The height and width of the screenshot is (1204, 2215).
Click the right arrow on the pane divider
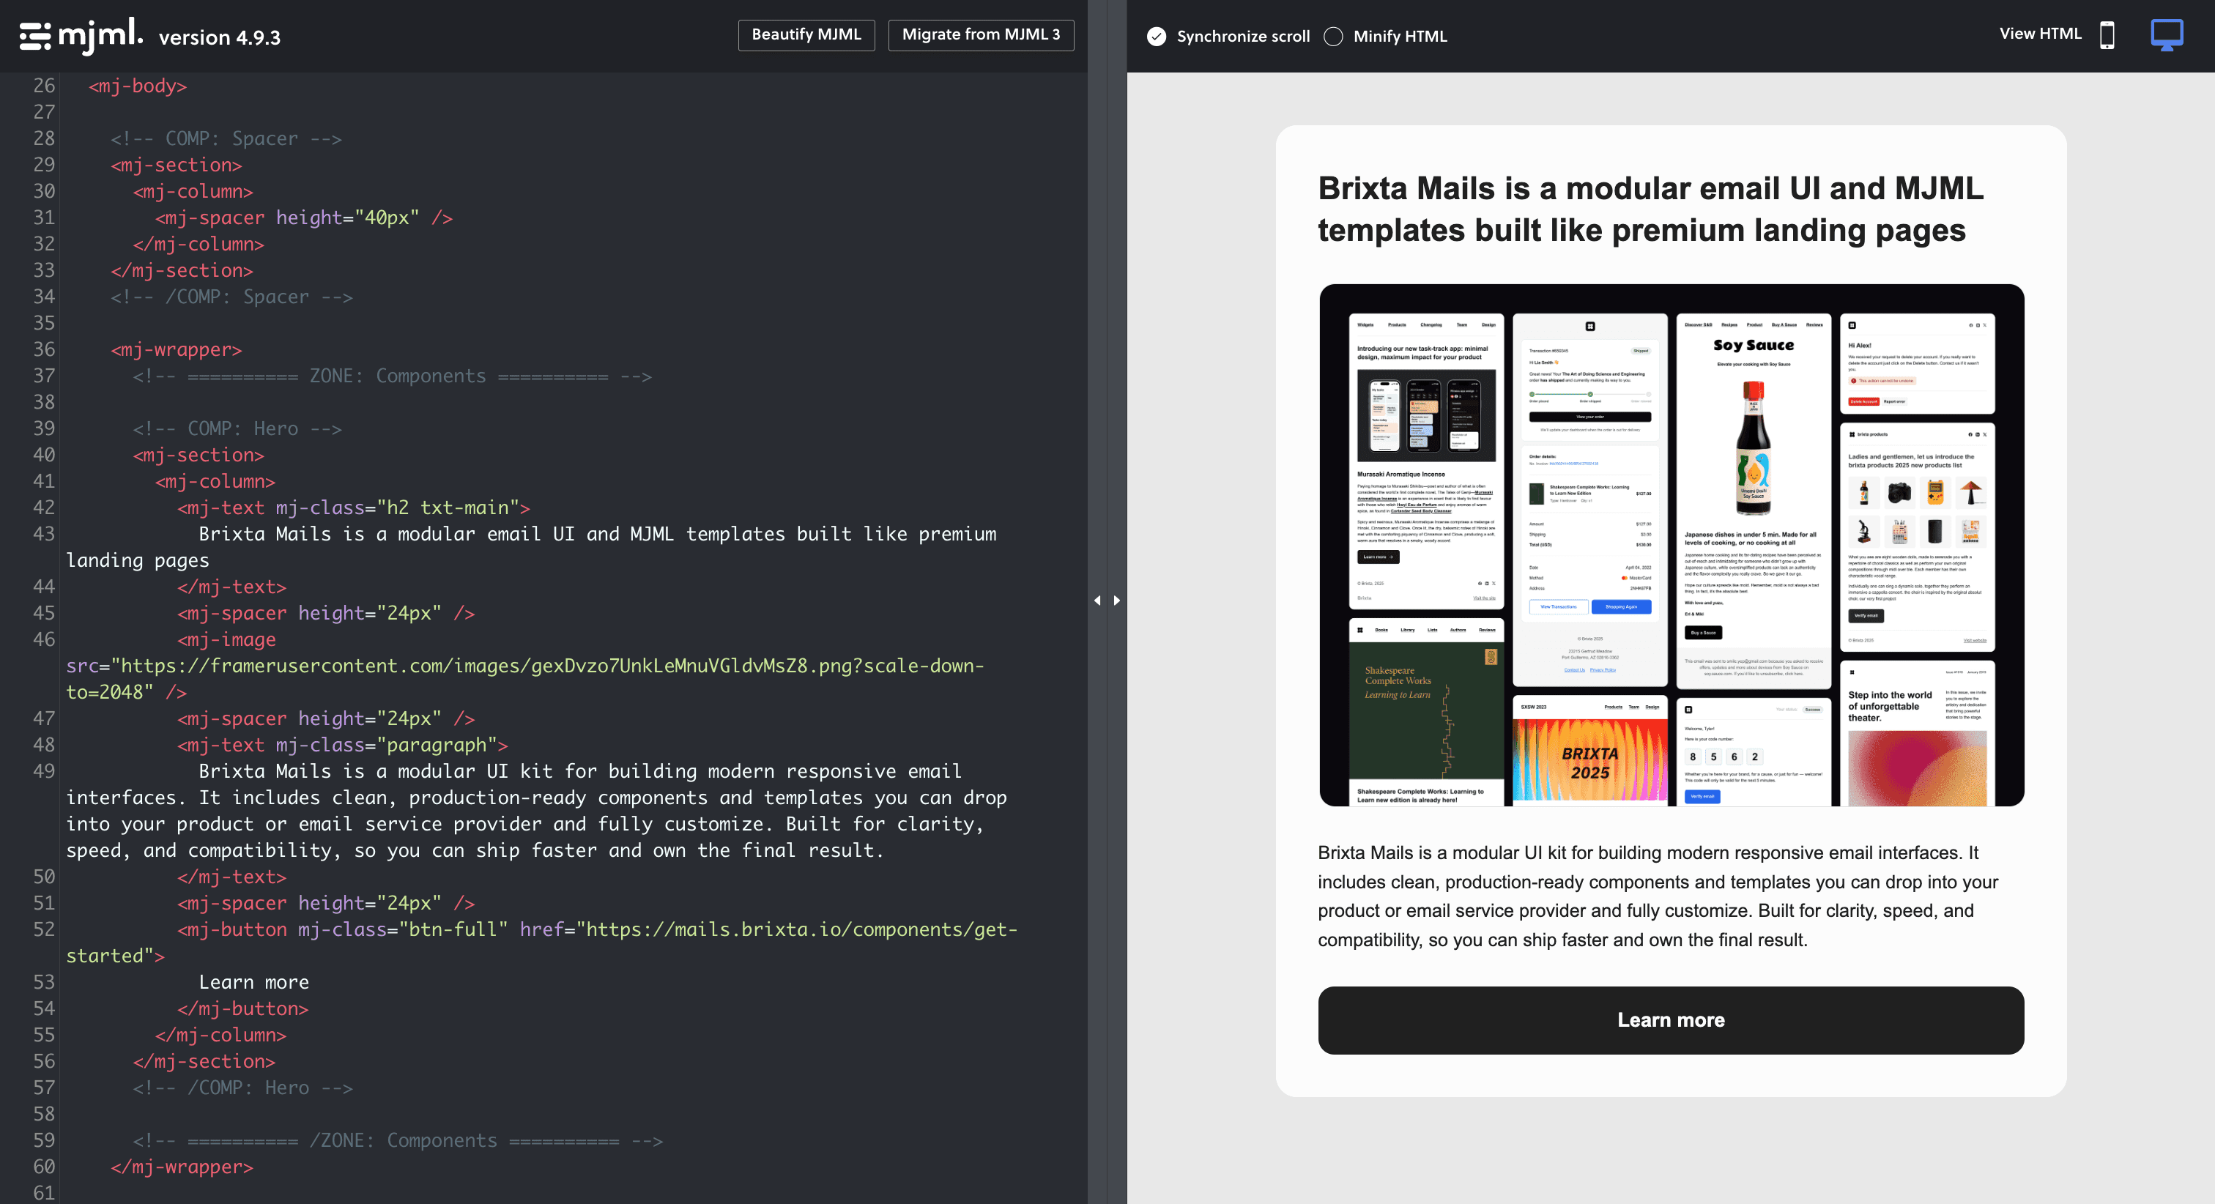(1116, 601)
